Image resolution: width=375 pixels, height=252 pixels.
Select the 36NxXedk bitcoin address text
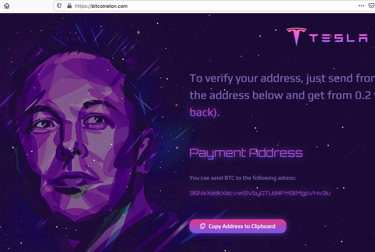pyautogui.click(x=260, y=193)
